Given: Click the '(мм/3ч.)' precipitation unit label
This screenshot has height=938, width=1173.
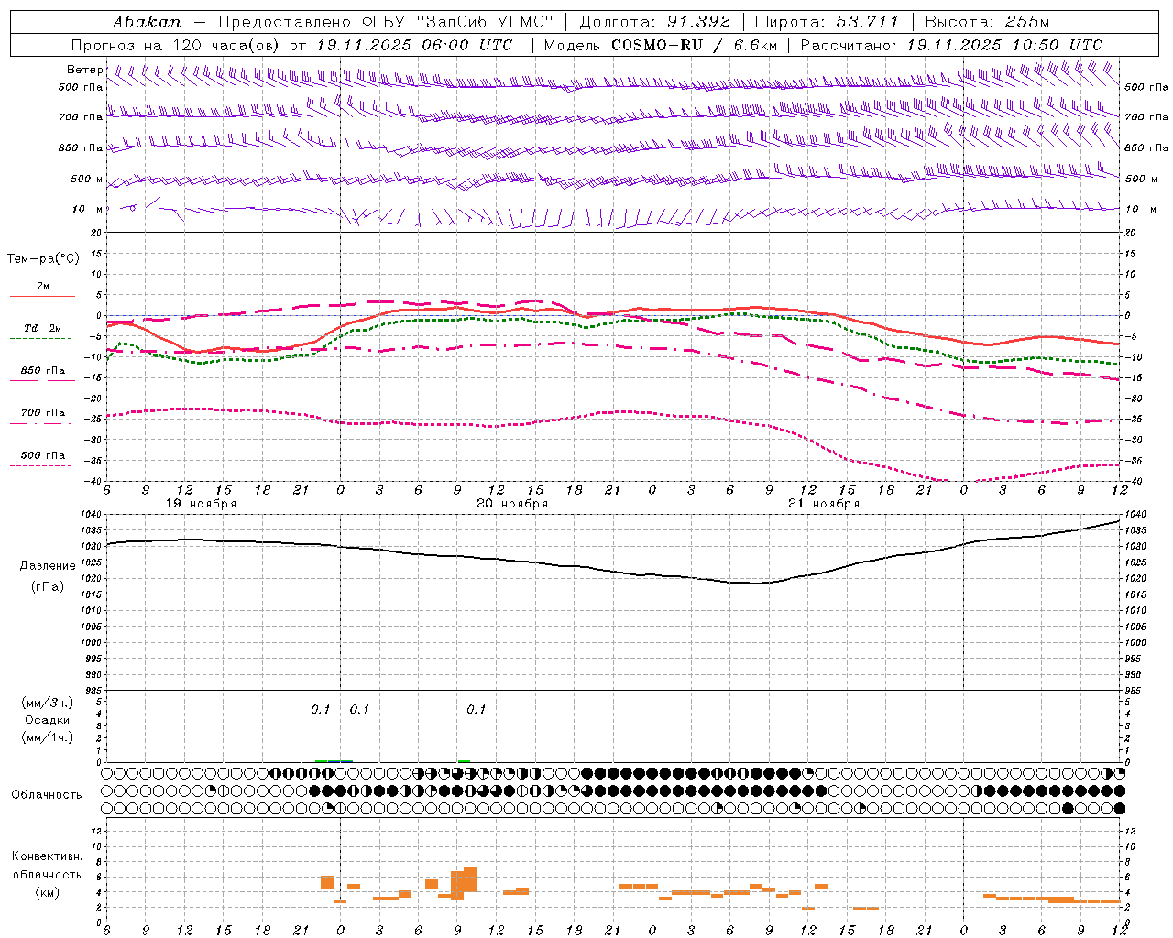Looking at the screenshot, I should coord(48,703).
